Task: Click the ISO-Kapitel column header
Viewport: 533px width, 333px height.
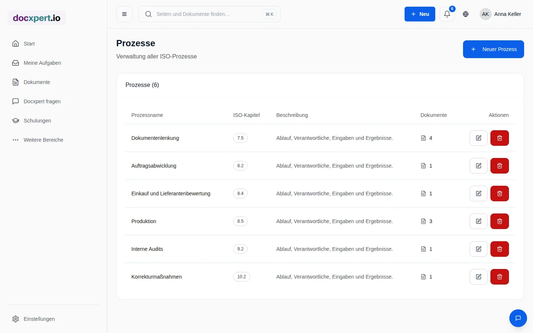Action: pos(247,115)
